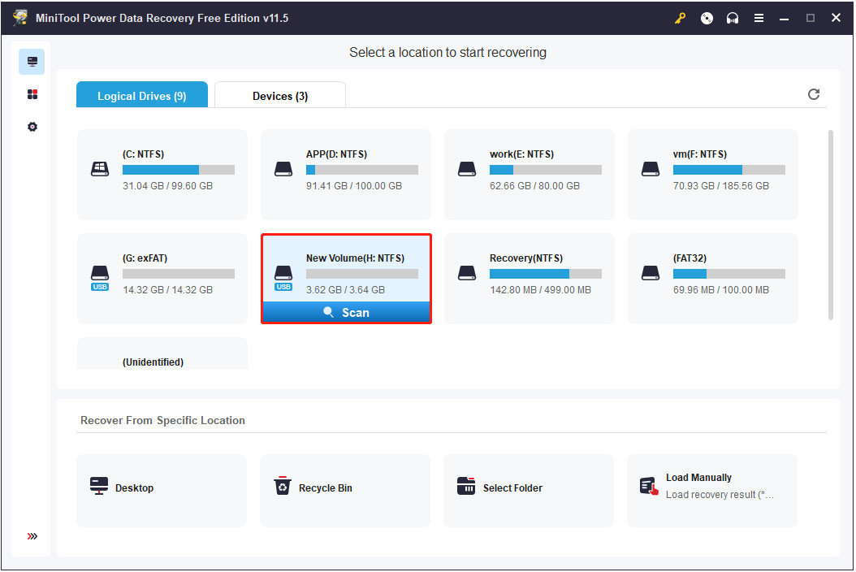The height and width of the screenshot is (572, 856).
Task: Switch to the Devices (3) tab
Action: point(280,94)
